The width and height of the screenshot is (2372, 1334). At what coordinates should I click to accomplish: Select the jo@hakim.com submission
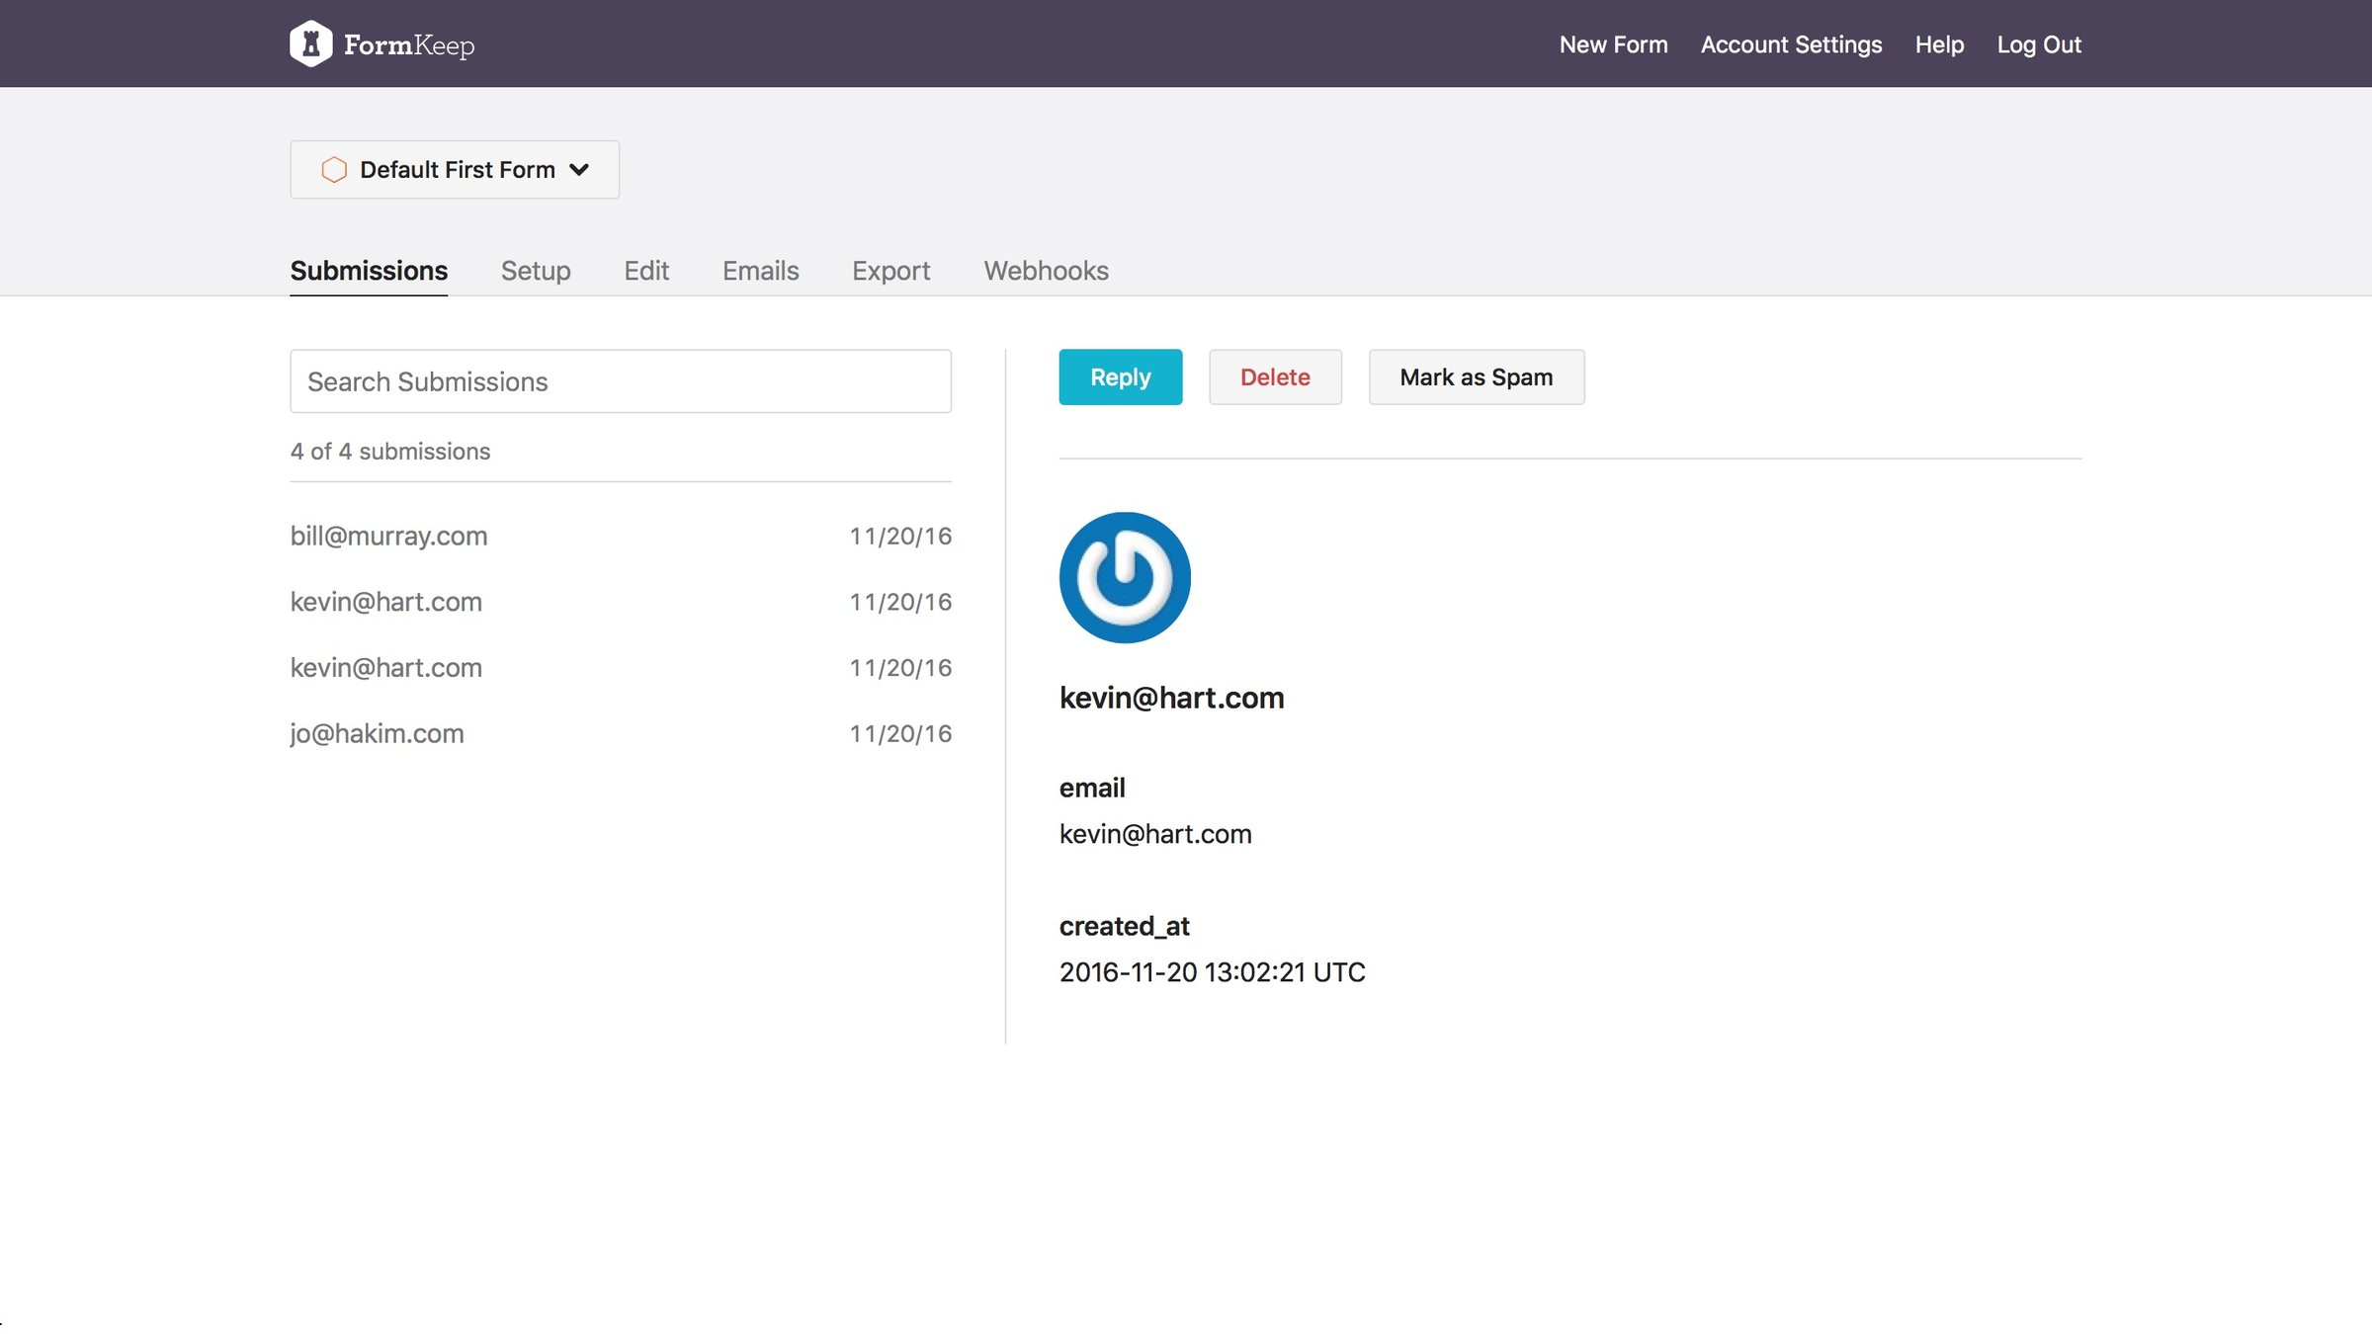[621, 733]
